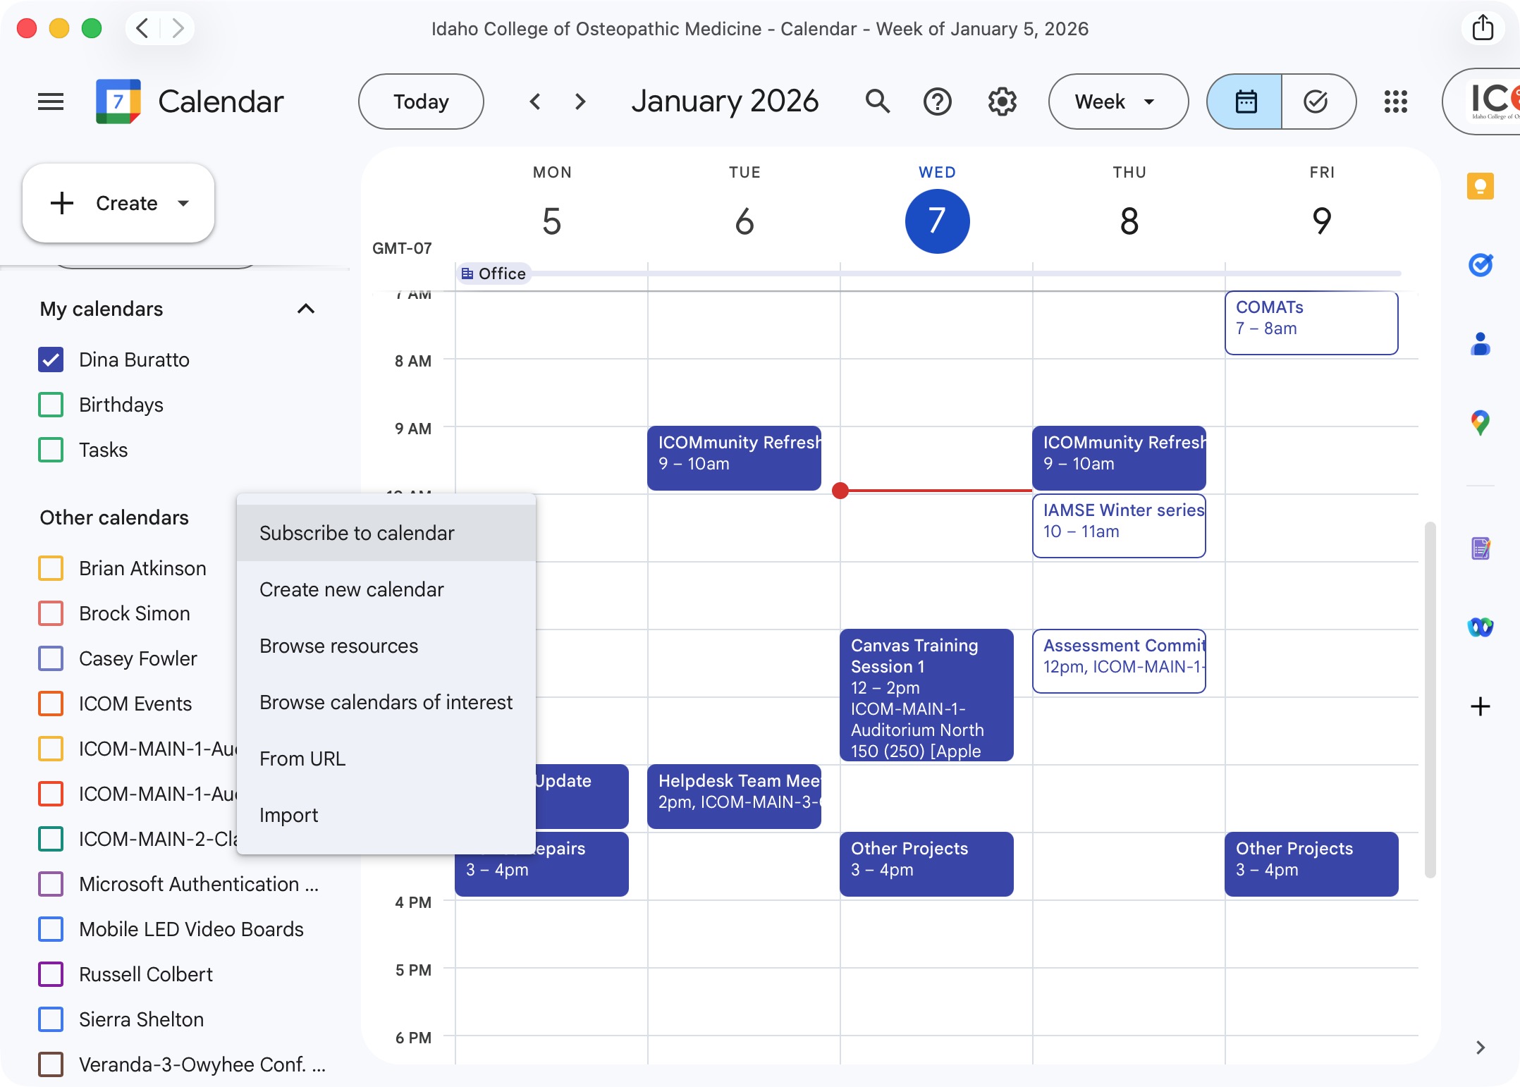Click the Today button
1520x1087 pixels.
tap(421, 102)
